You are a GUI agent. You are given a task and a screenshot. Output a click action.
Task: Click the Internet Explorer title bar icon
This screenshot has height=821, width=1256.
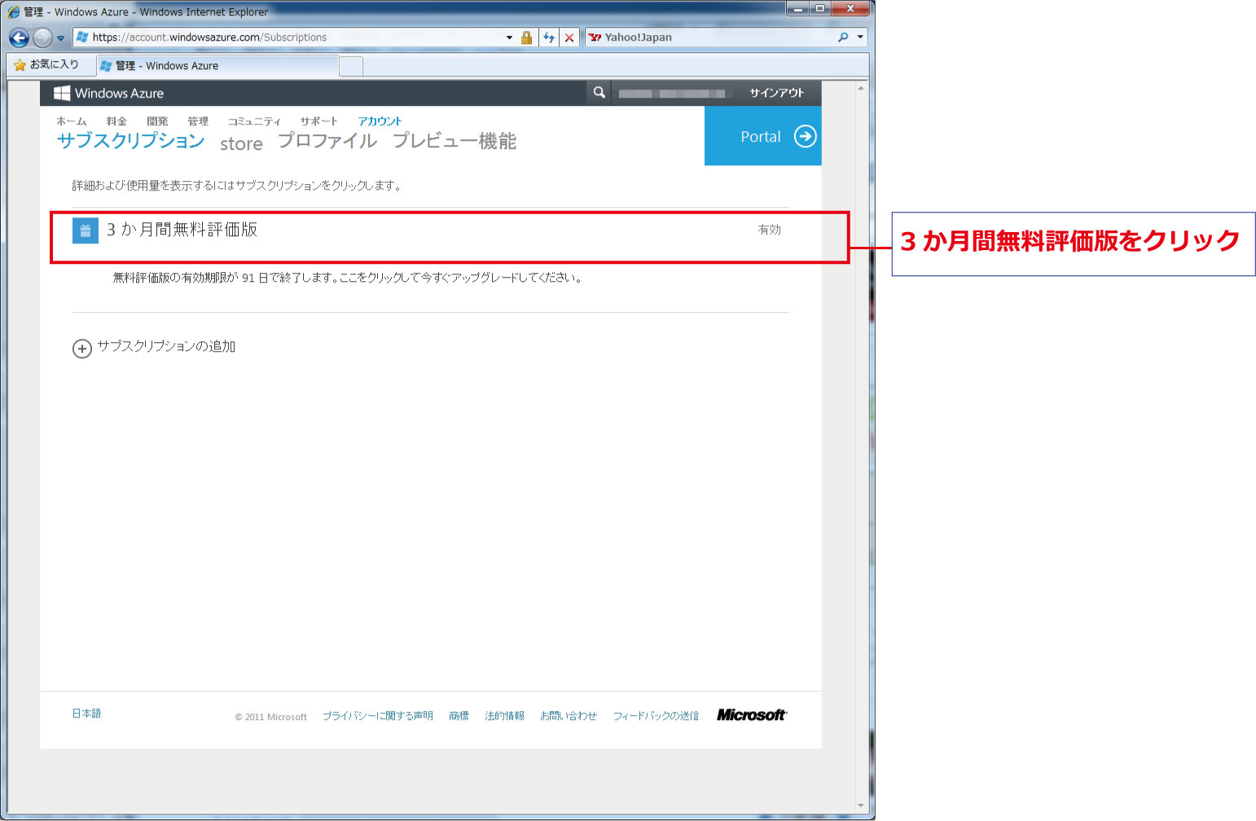coord(14,11)
